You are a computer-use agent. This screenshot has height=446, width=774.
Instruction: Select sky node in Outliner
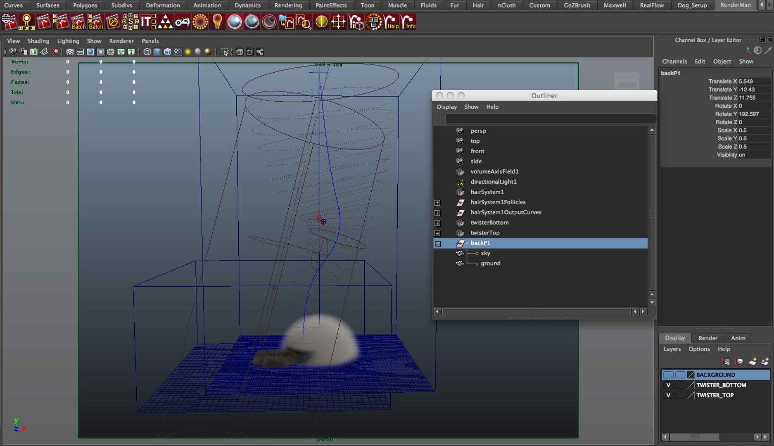(485, 253)
